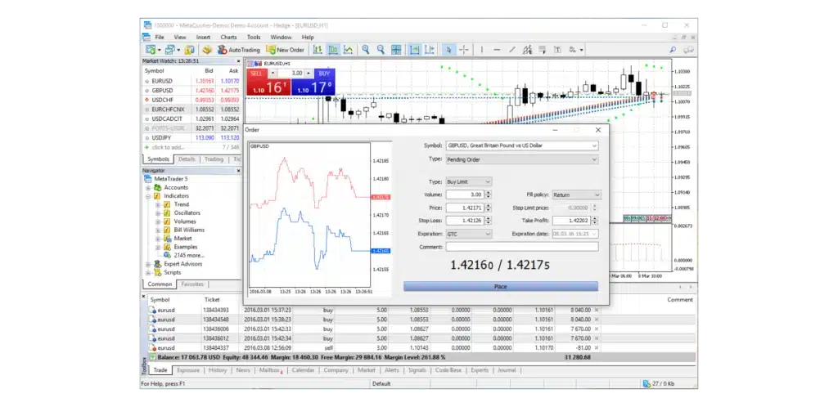This screenshot has width=838, height=407.
Task: Select the crosshair cursor tool
Action: coord(464,50)
